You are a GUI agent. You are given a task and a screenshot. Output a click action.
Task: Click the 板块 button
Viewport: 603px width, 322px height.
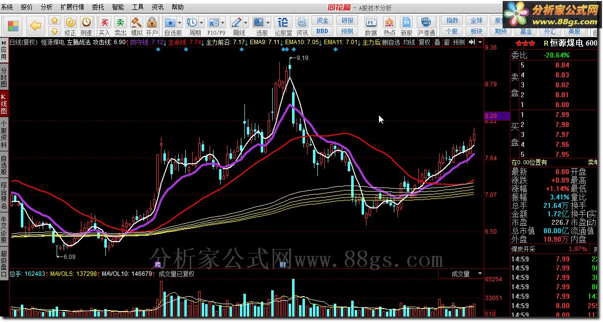click(x=476, y=31)
